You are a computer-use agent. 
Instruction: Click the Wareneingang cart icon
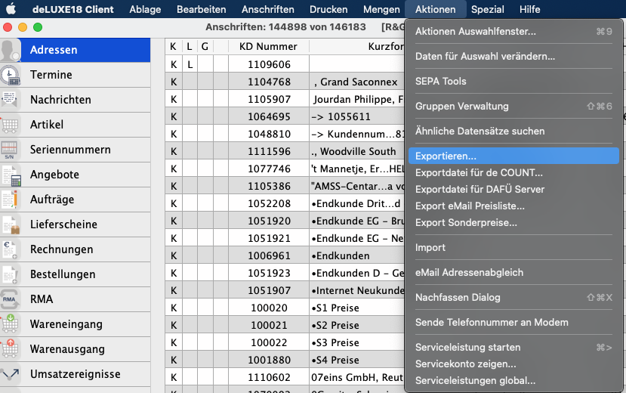(x=11, y=324)
